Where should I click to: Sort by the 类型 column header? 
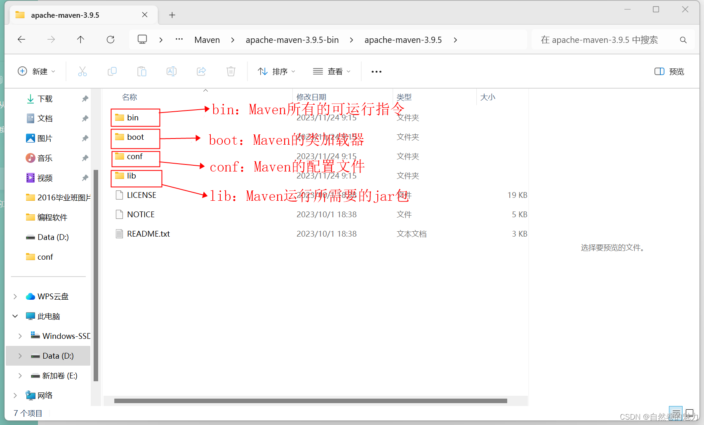pyautogui.click(x=404, y=97)
